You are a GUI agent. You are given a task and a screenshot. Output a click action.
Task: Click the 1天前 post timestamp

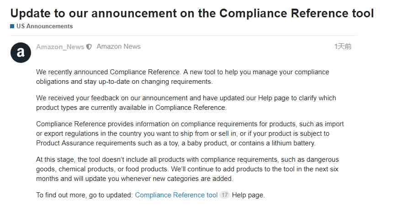(343, 46)
